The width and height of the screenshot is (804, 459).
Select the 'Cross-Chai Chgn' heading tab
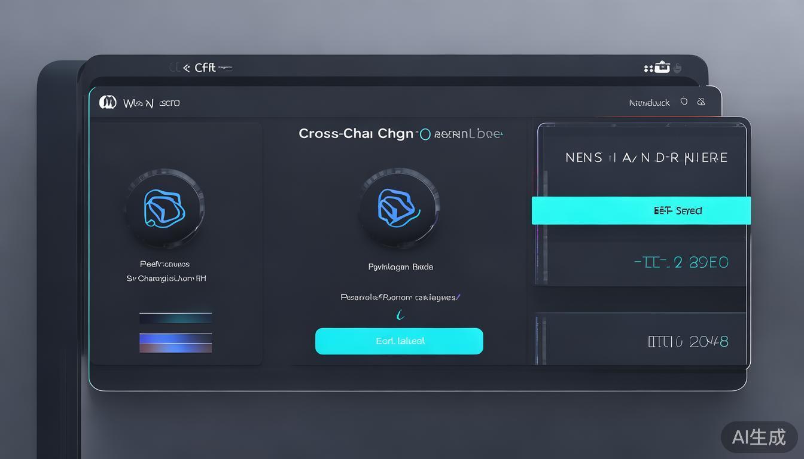click(x=356, y=133)
